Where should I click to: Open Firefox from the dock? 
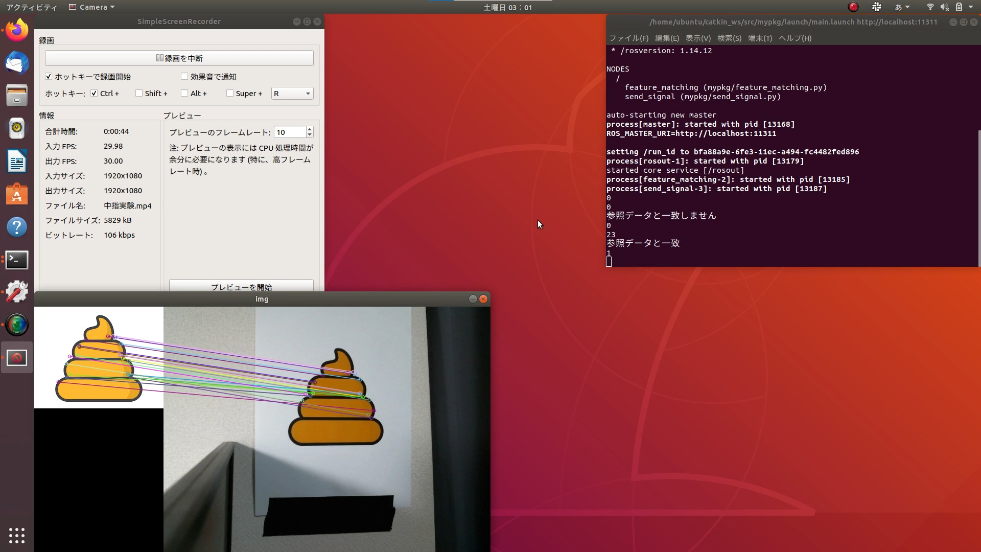[x=17, y=30]
